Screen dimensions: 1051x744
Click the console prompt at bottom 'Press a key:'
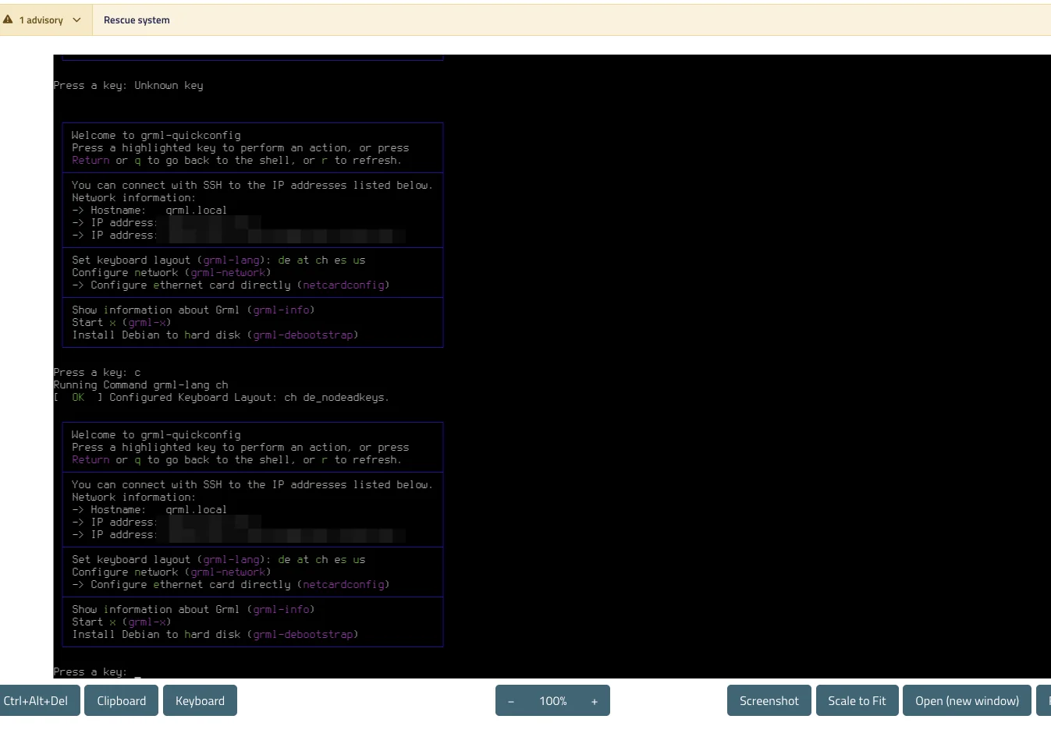point(90,671)
